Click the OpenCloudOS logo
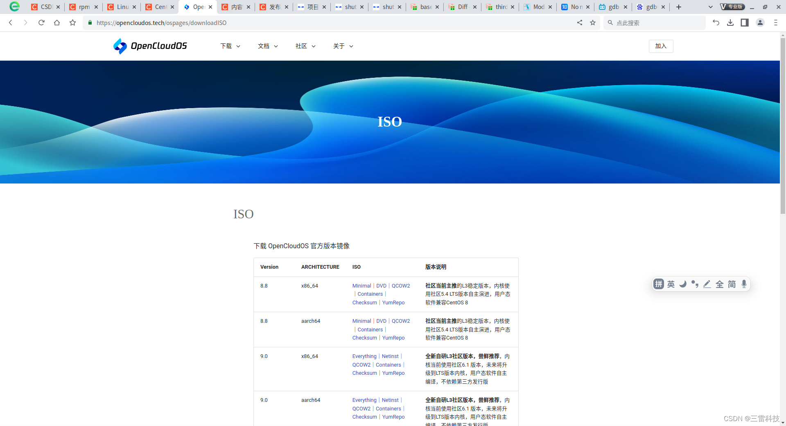Screen dimensions: 786x426 150,46
